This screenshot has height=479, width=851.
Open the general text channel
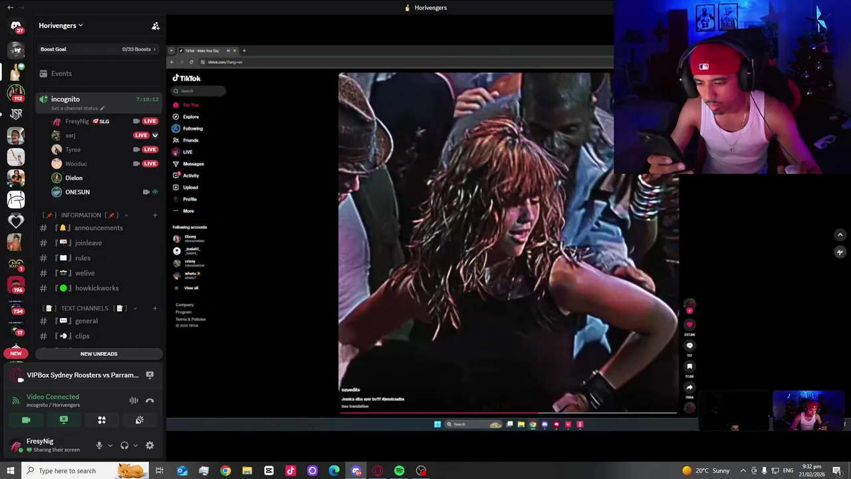click(x=98, y=321)
